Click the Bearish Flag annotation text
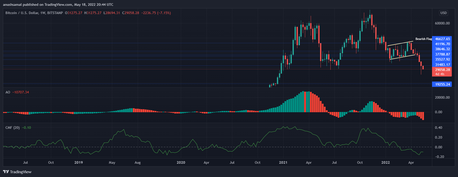 [x=424, y=39]
